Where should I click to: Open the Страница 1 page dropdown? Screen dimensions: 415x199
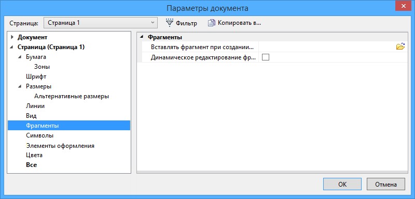(100, 23)
